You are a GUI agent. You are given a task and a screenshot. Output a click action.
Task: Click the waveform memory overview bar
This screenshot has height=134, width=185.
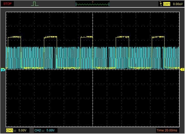pos(92,4)
